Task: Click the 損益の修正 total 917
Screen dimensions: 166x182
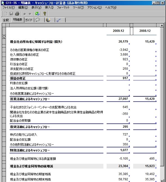Action: click(125, 78)
